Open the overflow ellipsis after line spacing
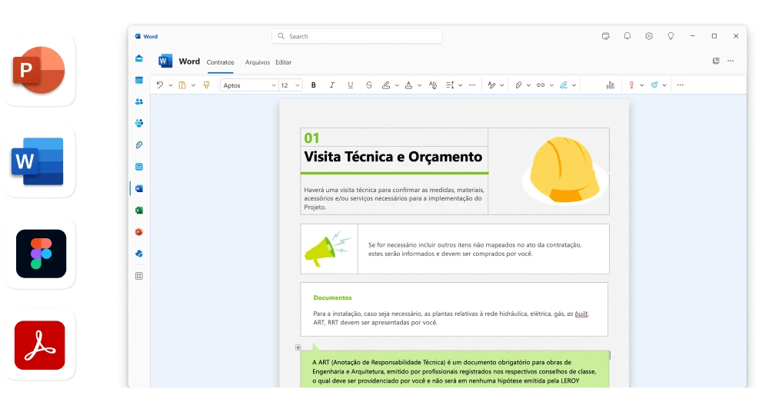This screenshot has height=415, width=769. (x=472, y=85)
